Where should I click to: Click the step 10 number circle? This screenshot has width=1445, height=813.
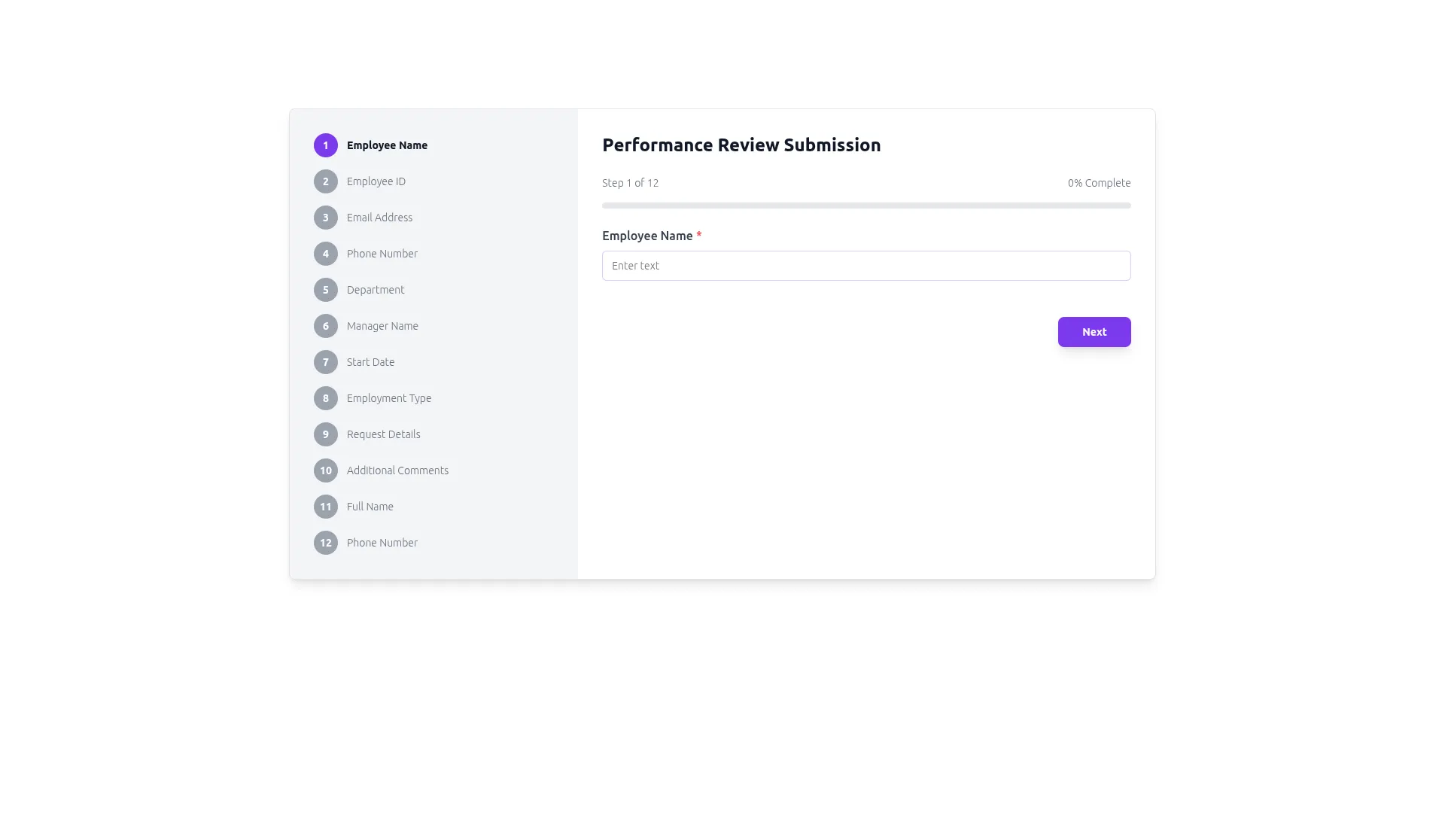point(325,470)
